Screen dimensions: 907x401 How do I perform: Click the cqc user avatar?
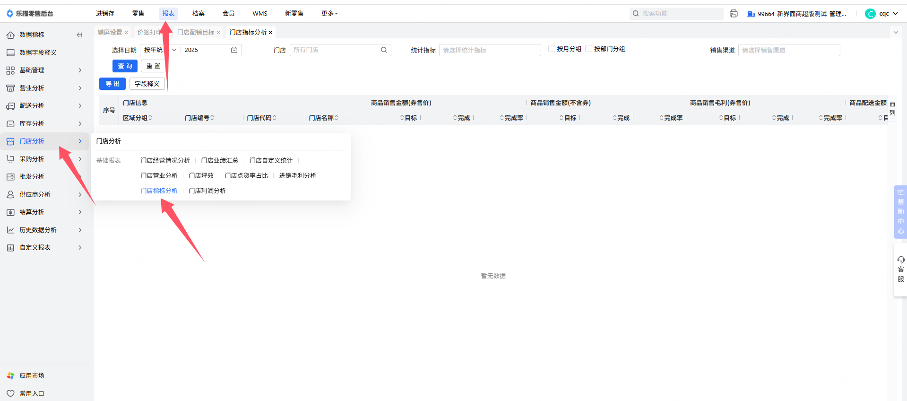pos(870,14)
